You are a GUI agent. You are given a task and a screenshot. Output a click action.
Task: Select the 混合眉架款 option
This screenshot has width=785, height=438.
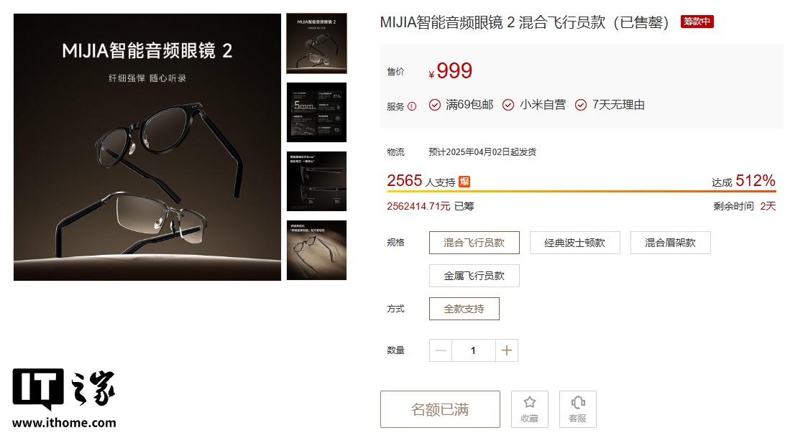tap(671, 243)
